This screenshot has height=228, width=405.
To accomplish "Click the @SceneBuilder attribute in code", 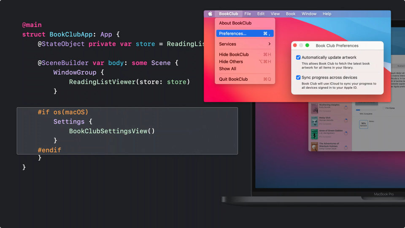I will [63, 63].
